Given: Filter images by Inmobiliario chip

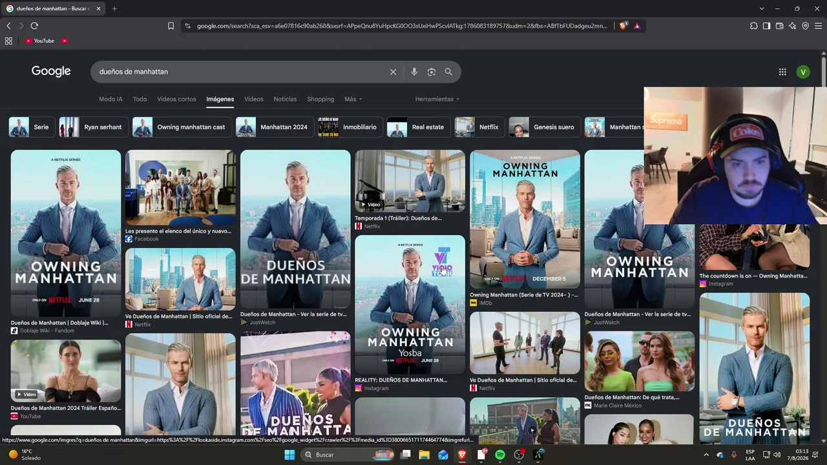Looking at the screenshot, I should [x=350, y=127].
